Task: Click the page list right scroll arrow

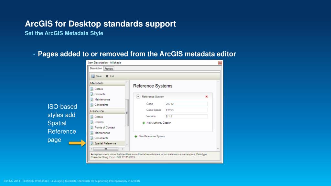Action: pyautogui.click(x=123, y=149)
